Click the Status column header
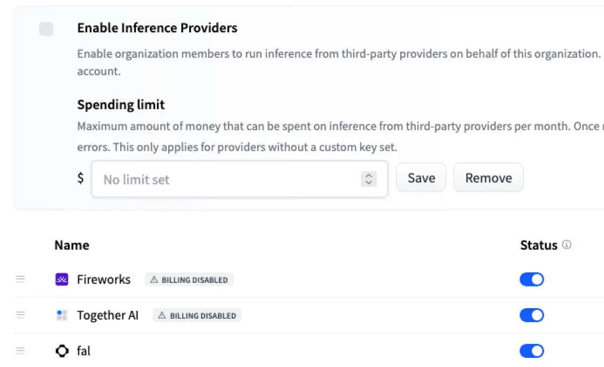Image resolution: width=604 pixels, height=367 pixels. point(539,245)
